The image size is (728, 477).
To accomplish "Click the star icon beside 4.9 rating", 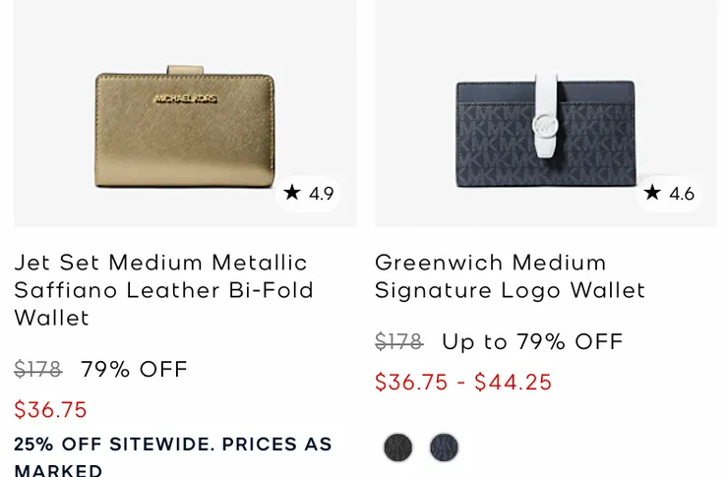I will [x=292, y=193].
